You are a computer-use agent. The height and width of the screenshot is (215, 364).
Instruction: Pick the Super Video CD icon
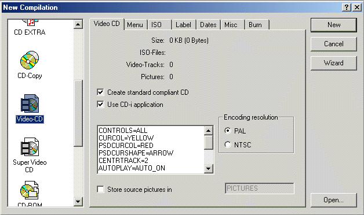30,147
